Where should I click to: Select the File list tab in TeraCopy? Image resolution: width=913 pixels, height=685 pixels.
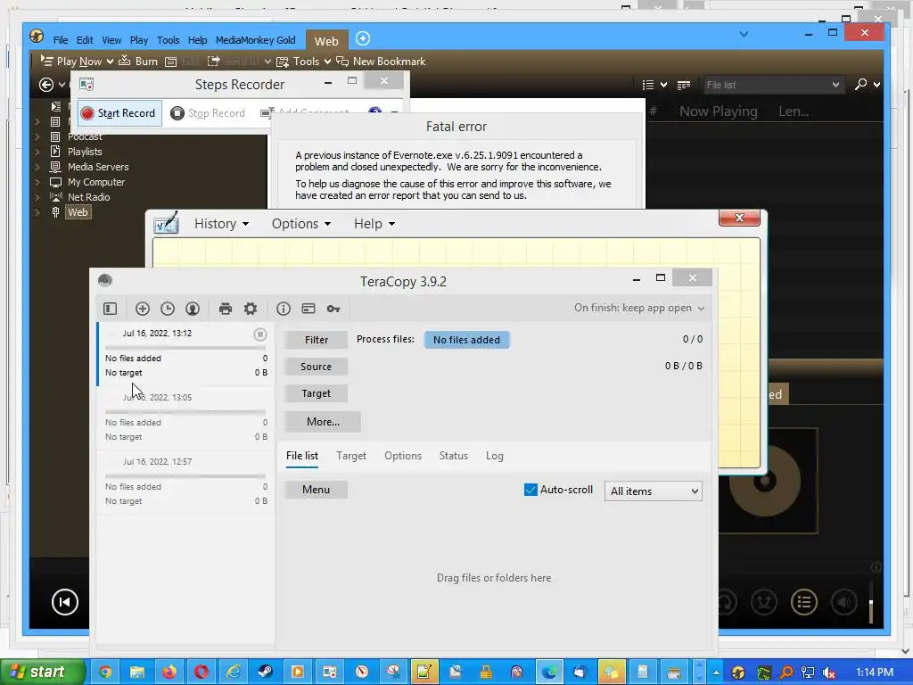click(x=302, y=456)
